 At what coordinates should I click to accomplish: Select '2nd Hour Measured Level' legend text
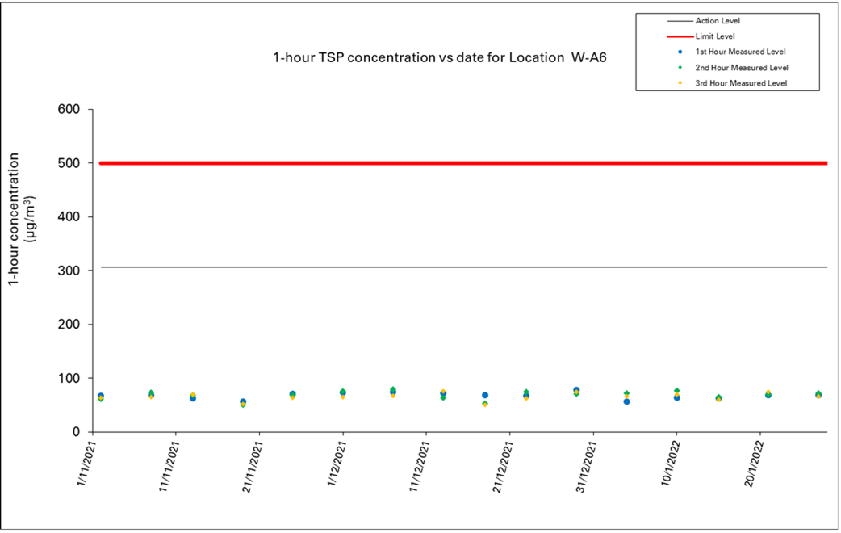[742, 68]
